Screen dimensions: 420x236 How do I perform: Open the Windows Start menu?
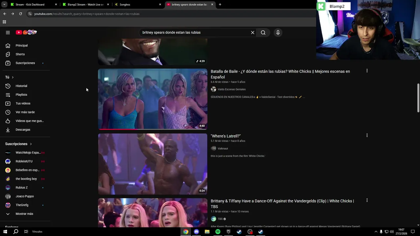point(5,232)
